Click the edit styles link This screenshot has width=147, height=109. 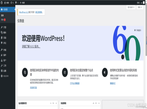click(113, 83)
